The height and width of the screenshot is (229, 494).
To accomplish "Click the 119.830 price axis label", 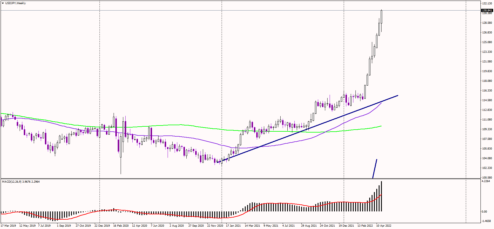I will click(487, 71).
